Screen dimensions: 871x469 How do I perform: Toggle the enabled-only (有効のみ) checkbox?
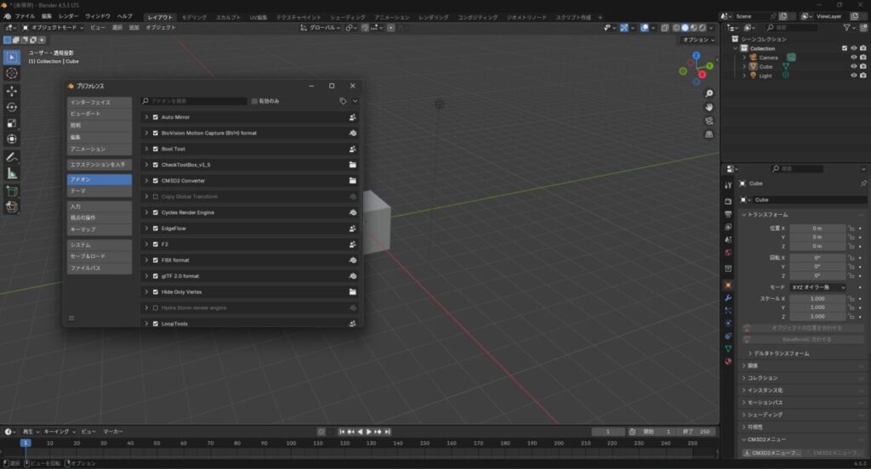tap(254, 101)
